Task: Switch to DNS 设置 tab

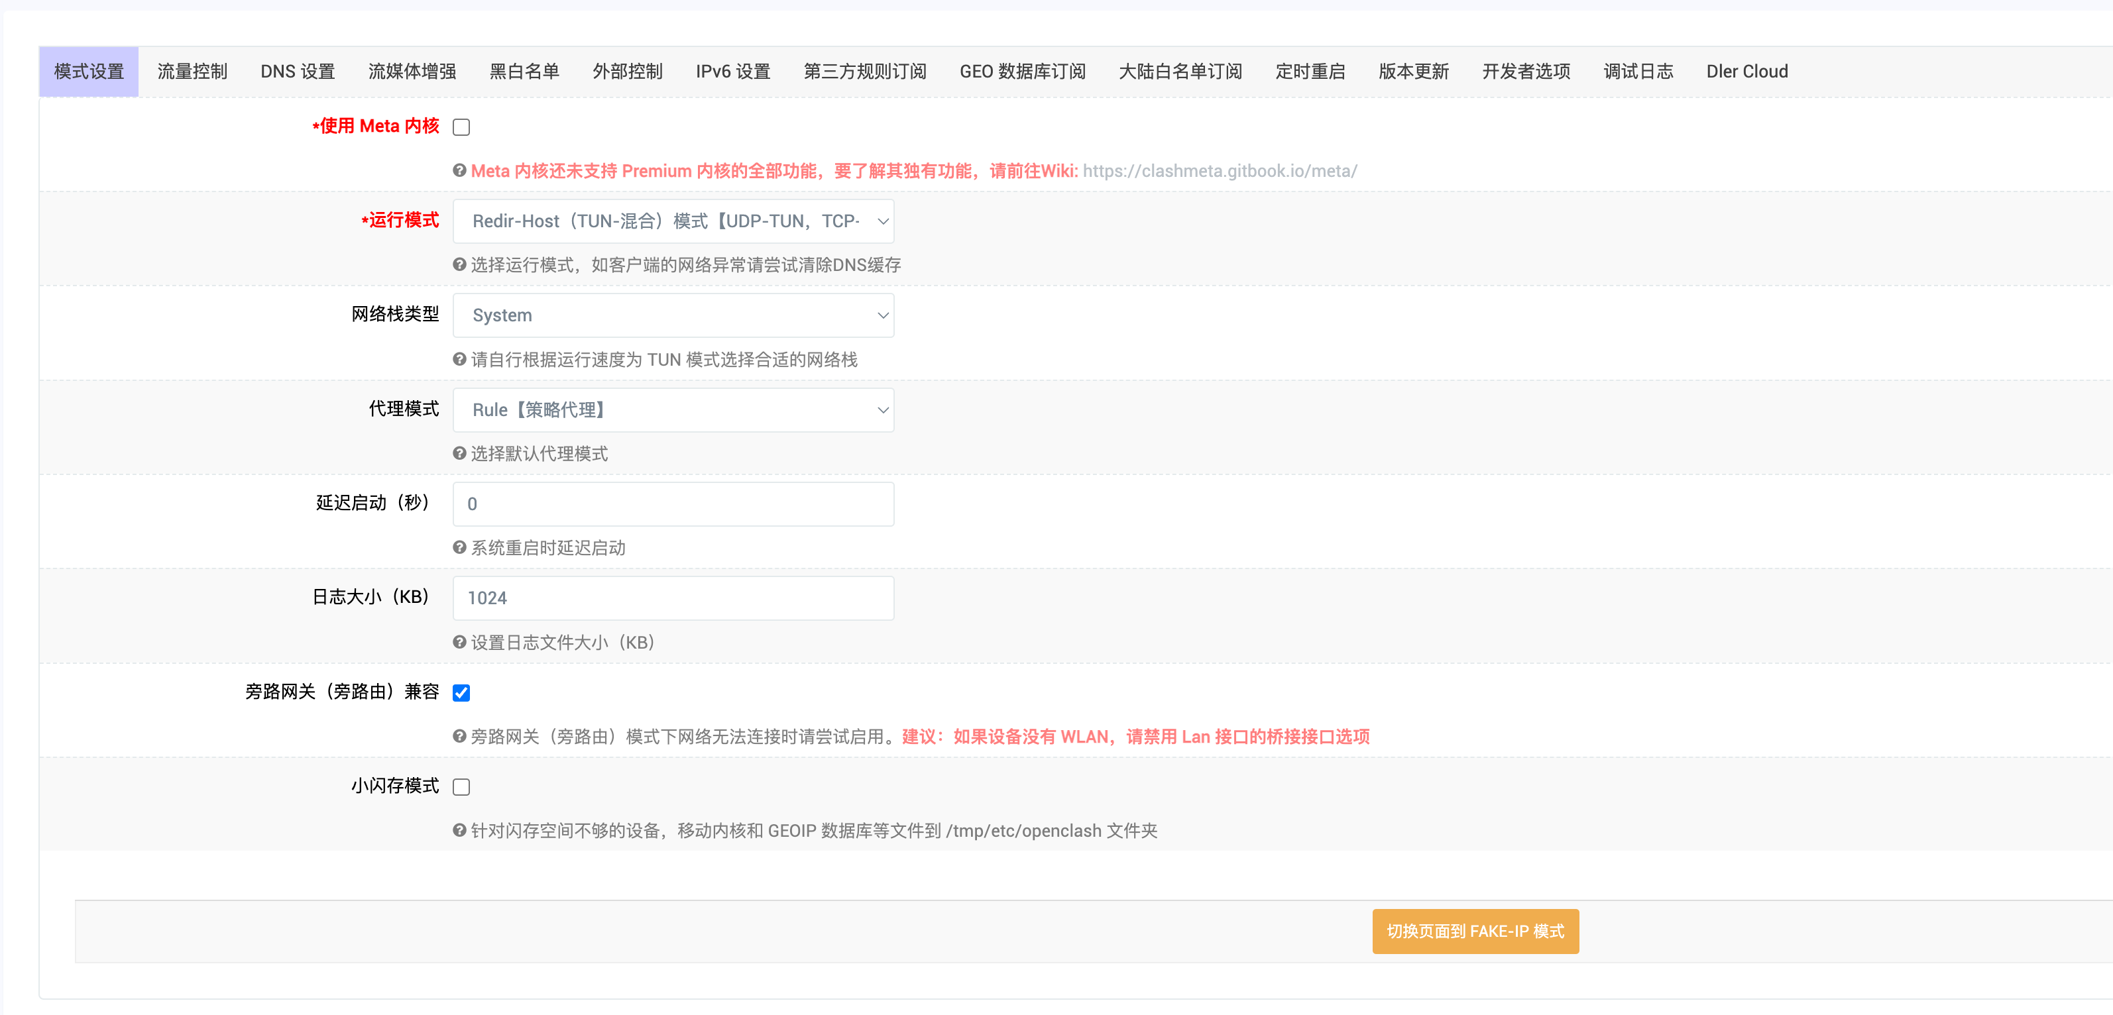Action: (298, 72)
